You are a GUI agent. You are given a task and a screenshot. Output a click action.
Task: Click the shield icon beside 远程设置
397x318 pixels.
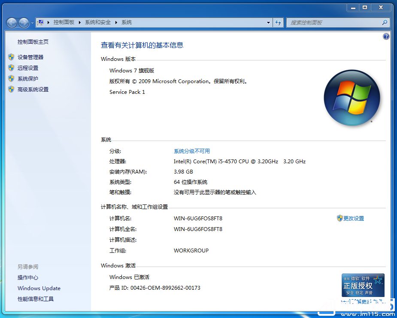click(x=11, y=68)
